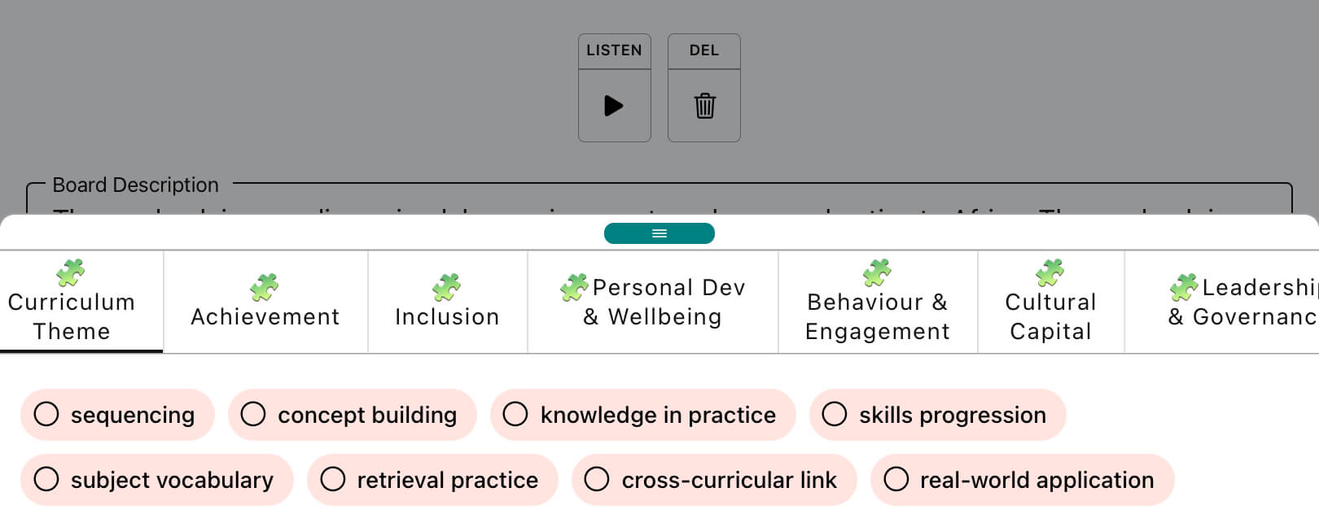Open the Leadership & Governance tab

click(1238, 302)
